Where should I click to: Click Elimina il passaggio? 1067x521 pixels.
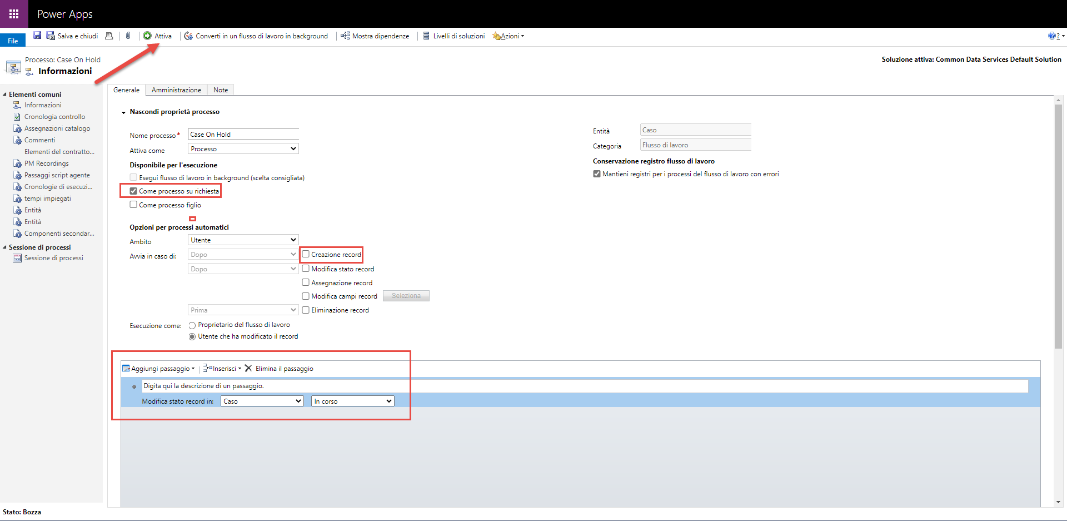[x=279, y=368]
